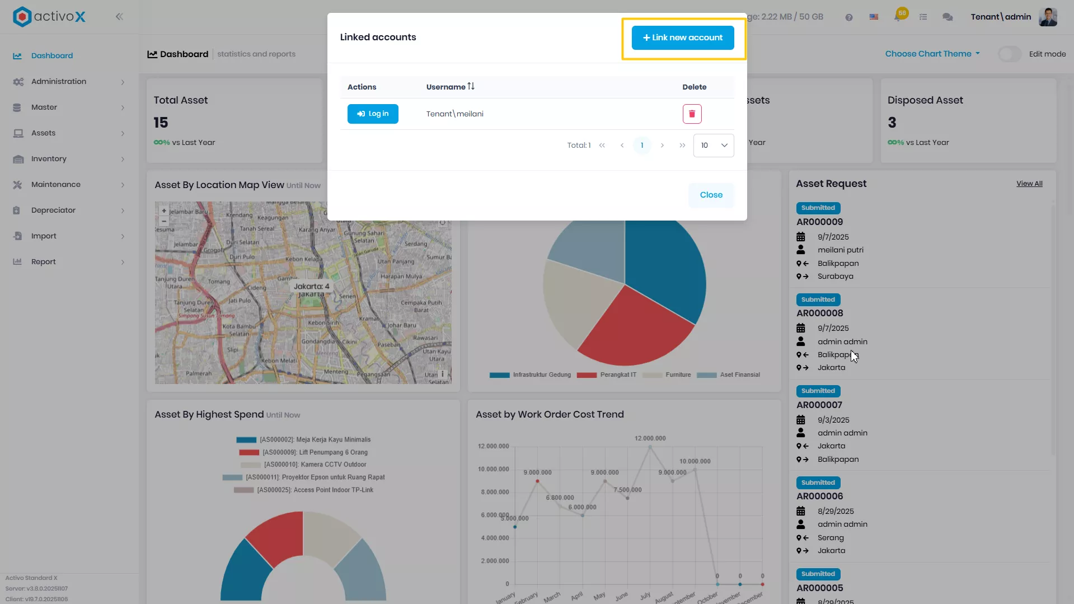Expand the Administration menu
This screenshot has height=604, width=1074.
coord(69,82)
